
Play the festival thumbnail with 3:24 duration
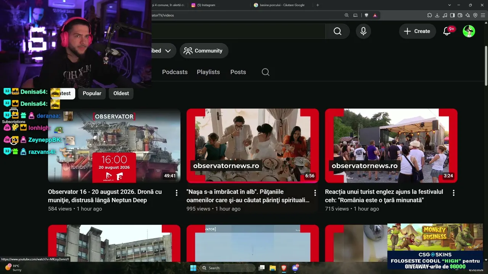391,146
